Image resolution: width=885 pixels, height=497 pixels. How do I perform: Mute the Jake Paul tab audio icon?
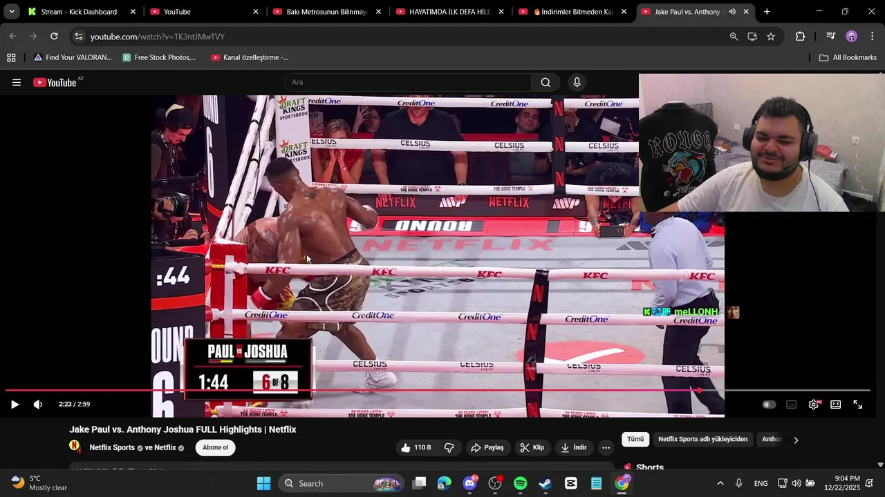pos(732,12)
